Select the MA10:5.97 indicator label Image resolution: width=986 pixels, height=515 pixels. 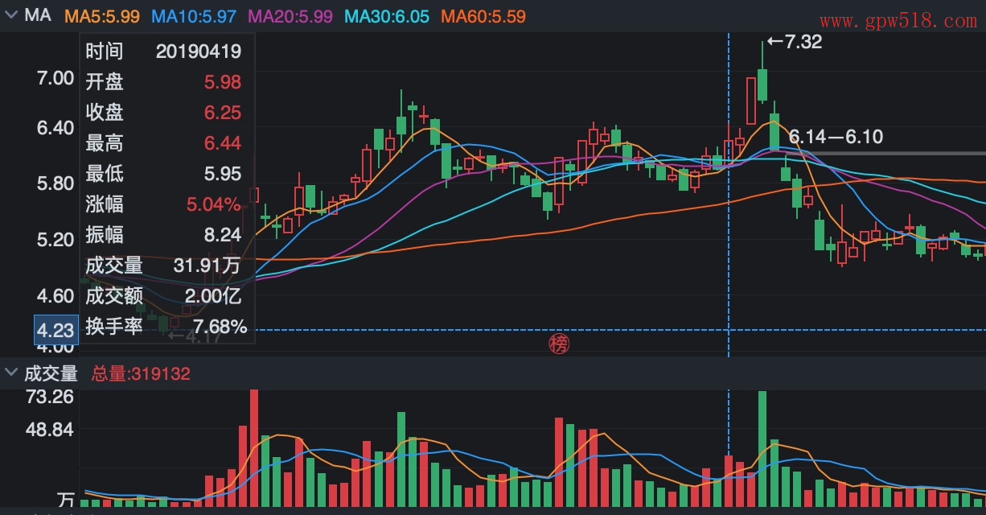[194, 17]
